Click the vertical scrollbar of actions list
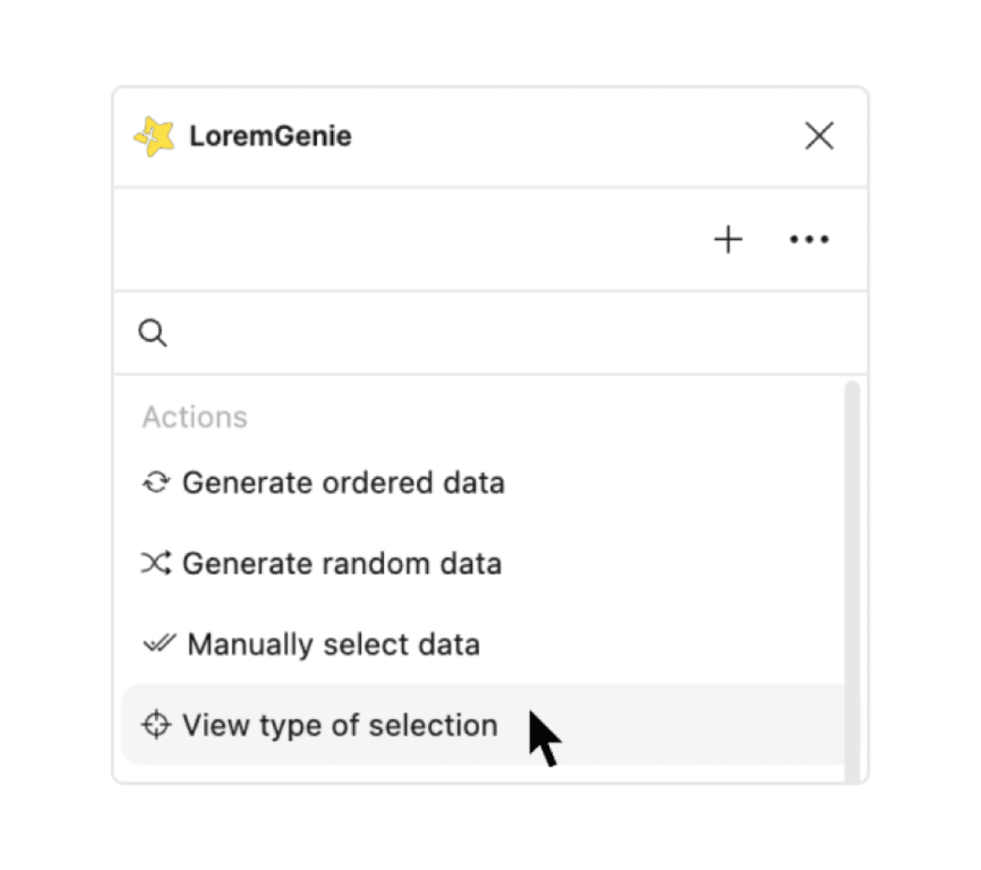 point(852,552)
